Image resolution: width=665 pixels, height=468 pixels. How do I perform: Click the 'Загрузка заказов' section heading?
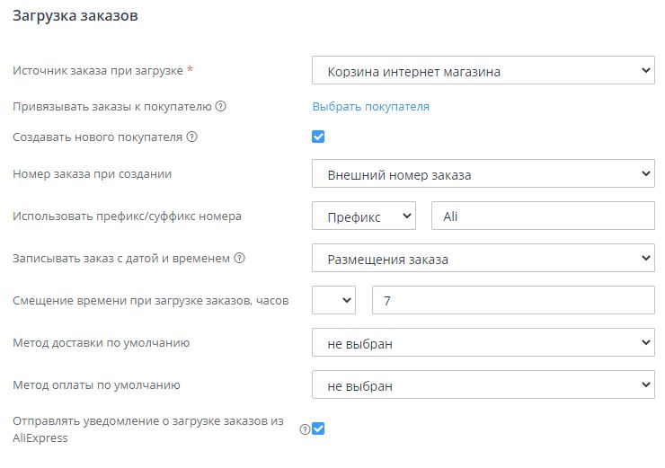[x=75, y=18]
